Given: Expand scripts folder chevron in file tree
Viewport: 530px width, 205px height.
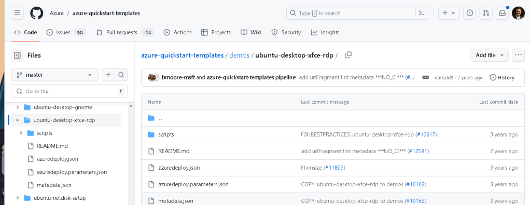Looking at the screenshot, I should tap(21, 133).
